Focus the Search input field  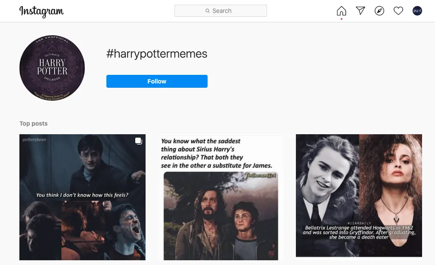[x=221, y=11]
